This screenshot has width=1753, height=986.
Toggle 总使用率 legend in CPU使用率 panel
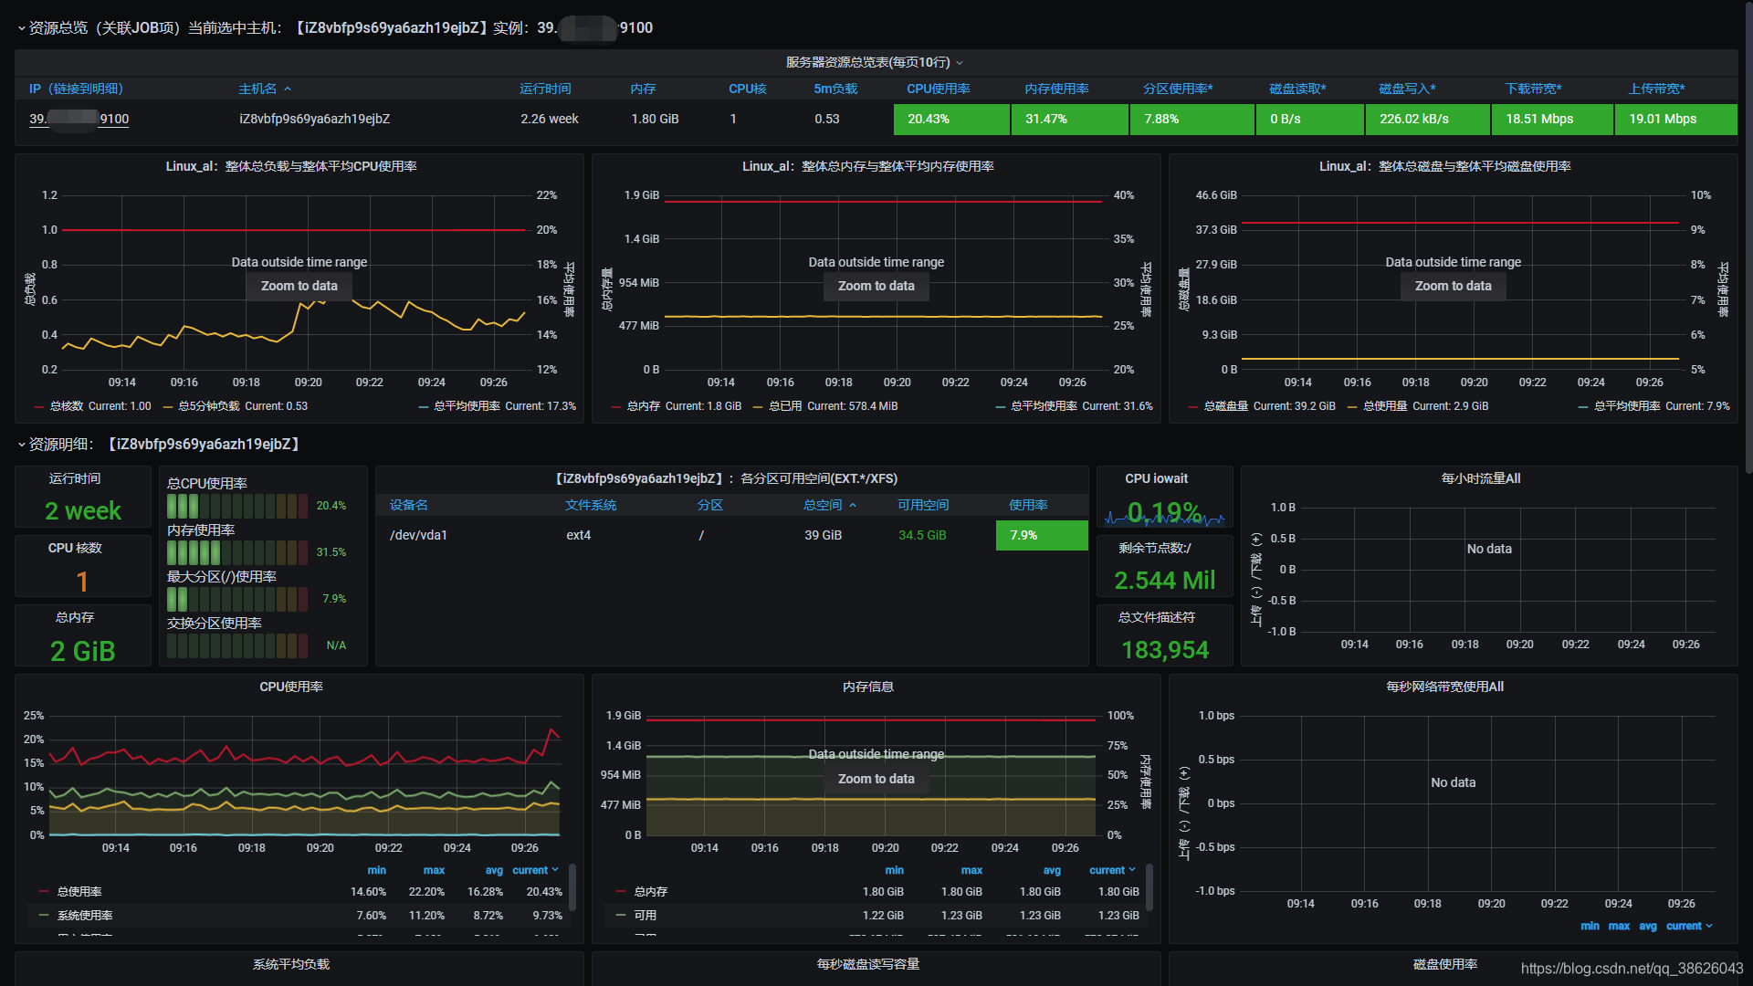[79, 892]
